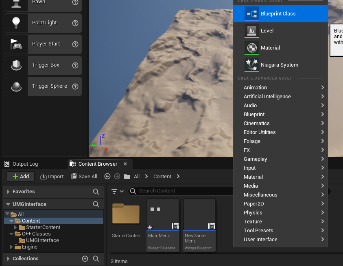Click the Content breadcrumb link
Image resolution: width=343 pixels, height=266 pixels.
[x=162, y=177]
